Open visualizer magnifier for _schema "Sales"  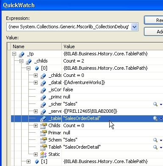point(155,104)
